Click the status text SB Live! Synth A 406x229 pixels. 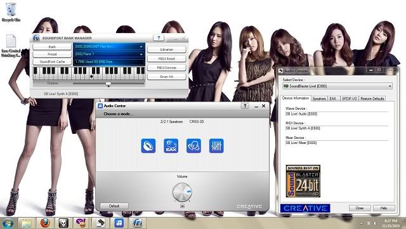[x=61, y=94]
